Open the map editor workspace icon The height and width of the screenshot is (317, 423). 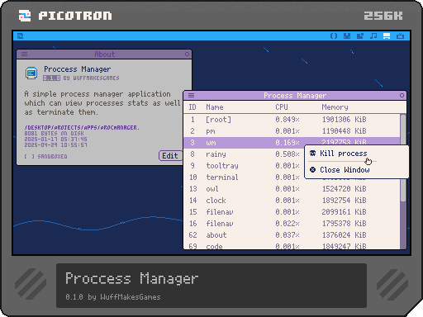point(360,36)
